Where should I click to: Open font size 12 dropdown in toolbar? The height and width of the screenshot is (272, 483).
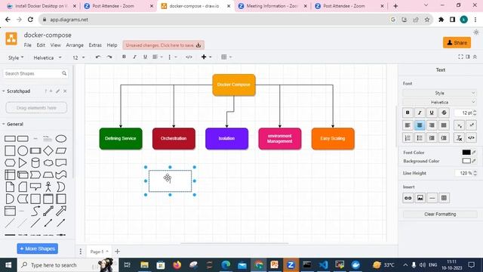click(x=78, y=57)
